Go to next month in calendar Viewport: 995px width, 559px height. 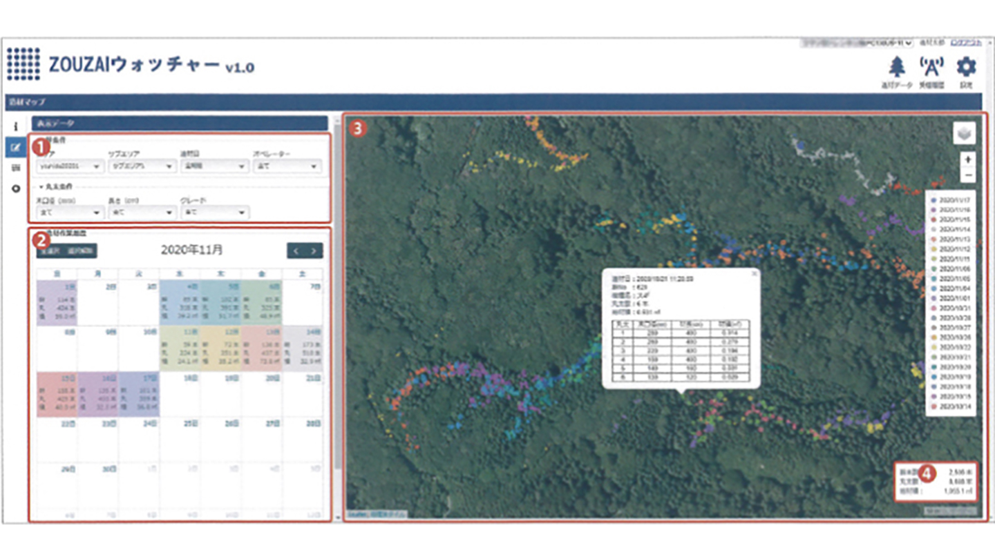coord(314,251)
